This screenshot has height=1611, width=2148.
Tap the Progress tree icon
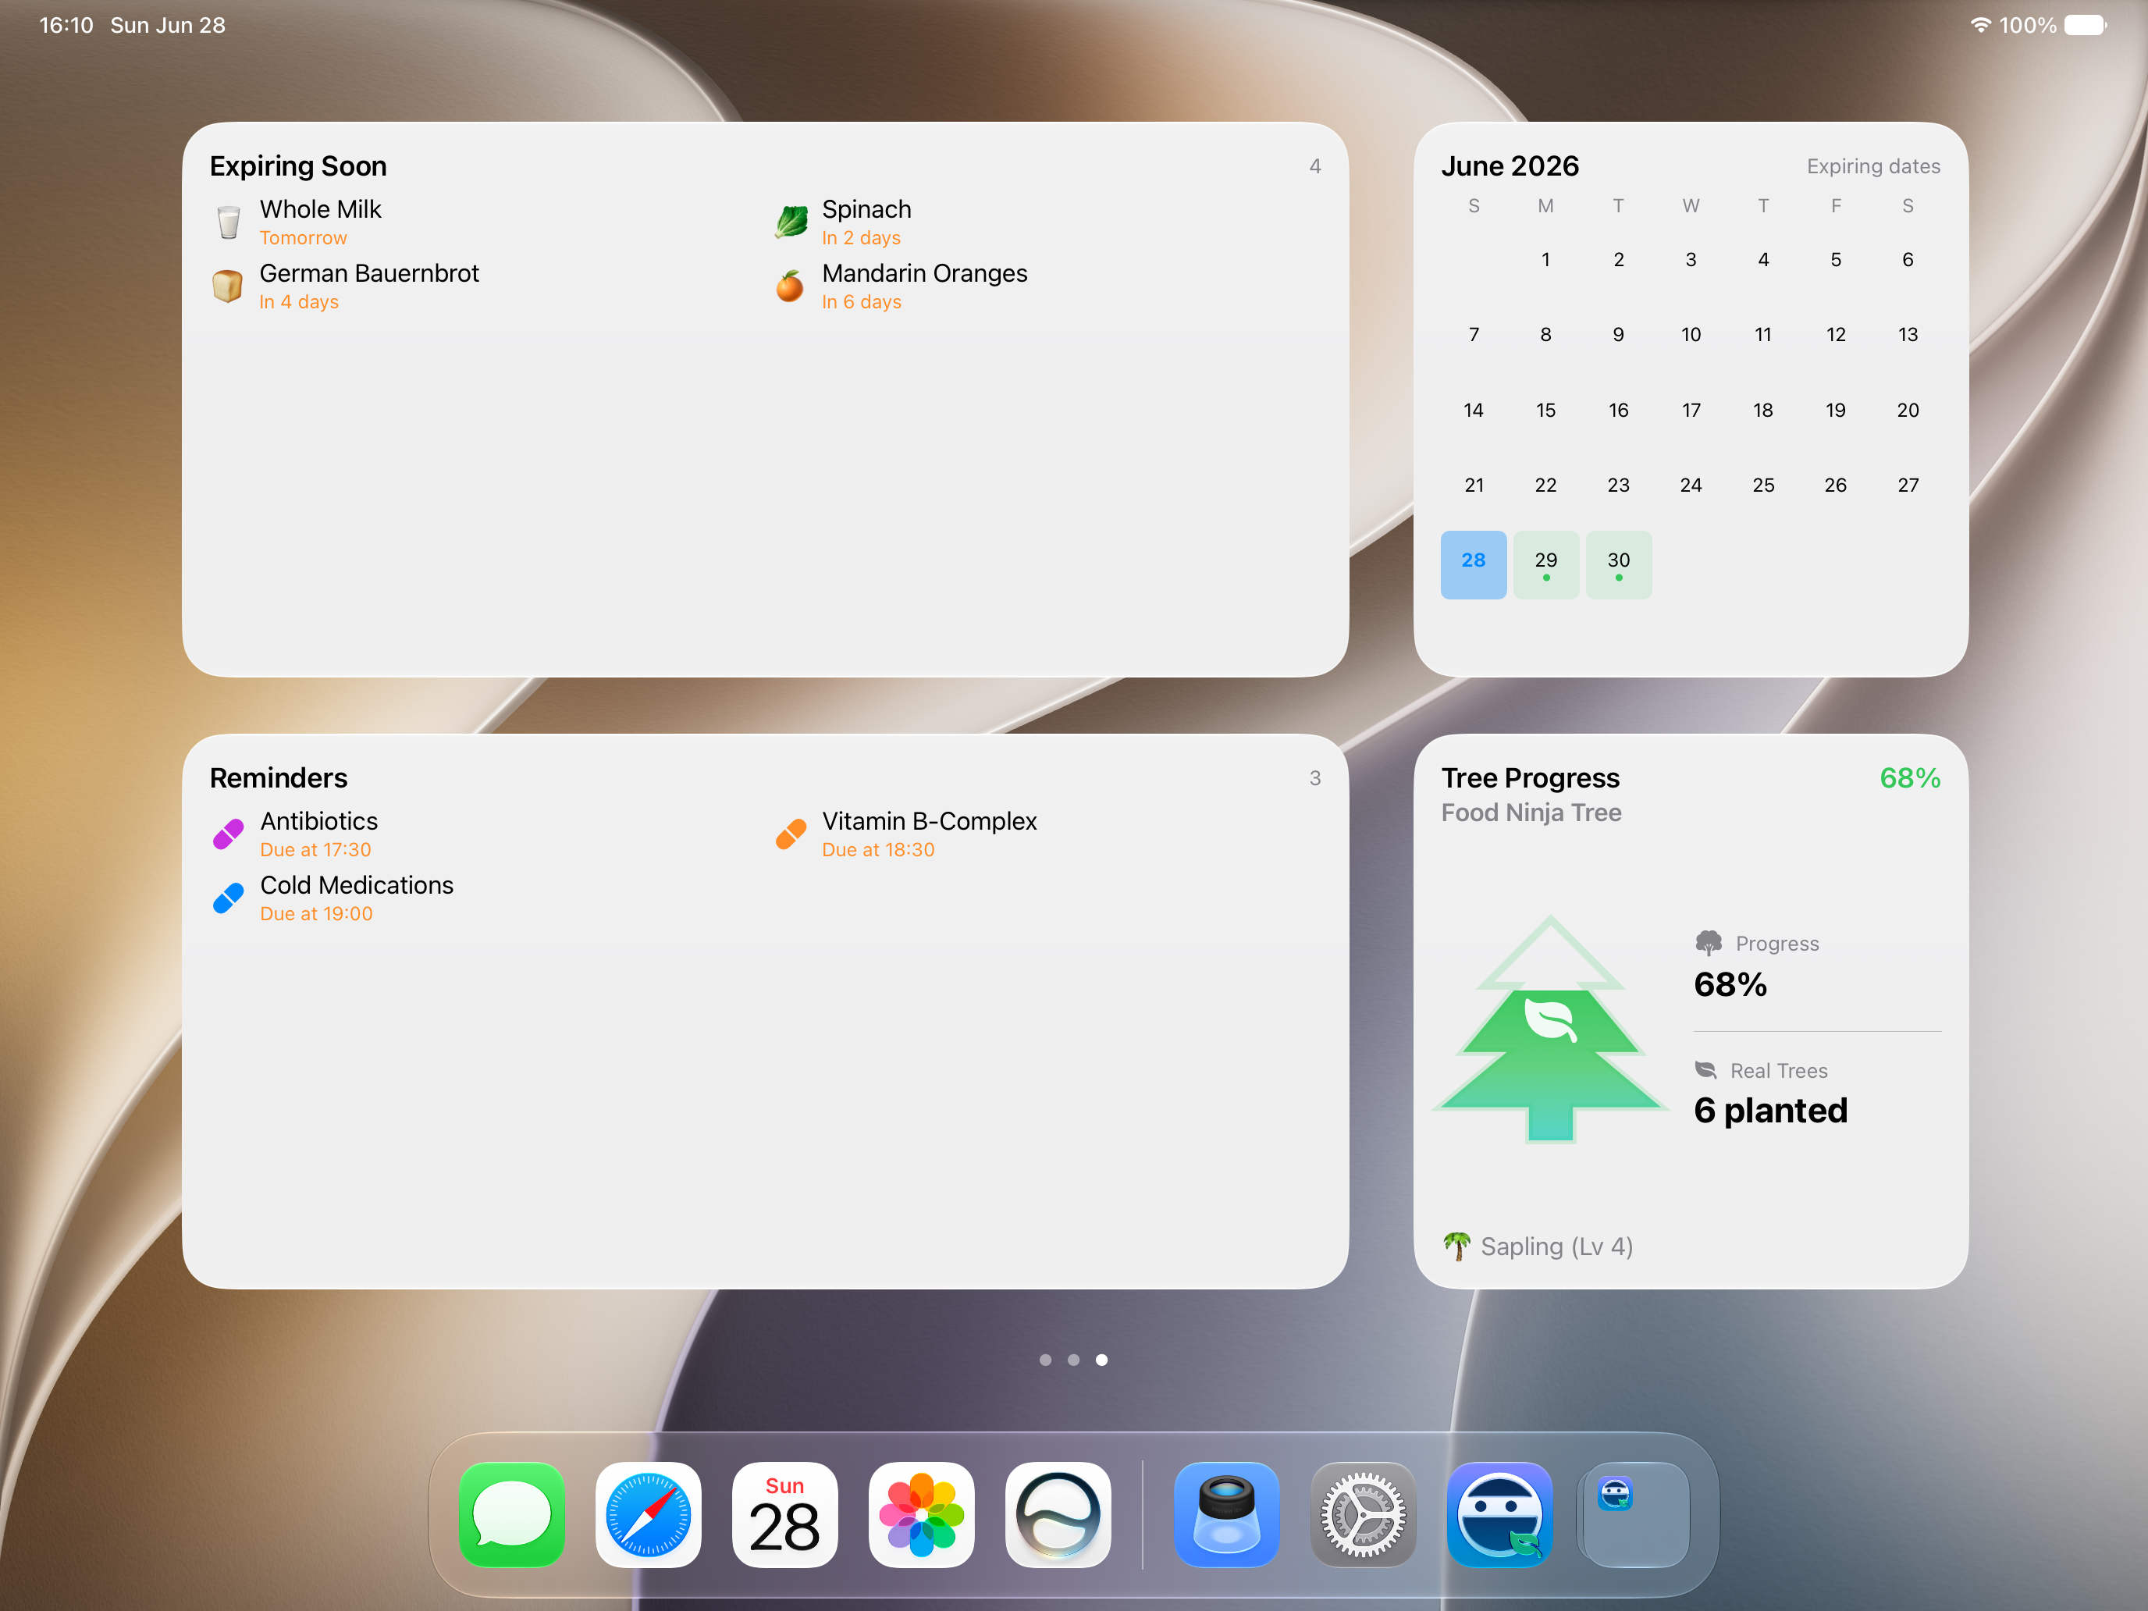point(1708,943)
